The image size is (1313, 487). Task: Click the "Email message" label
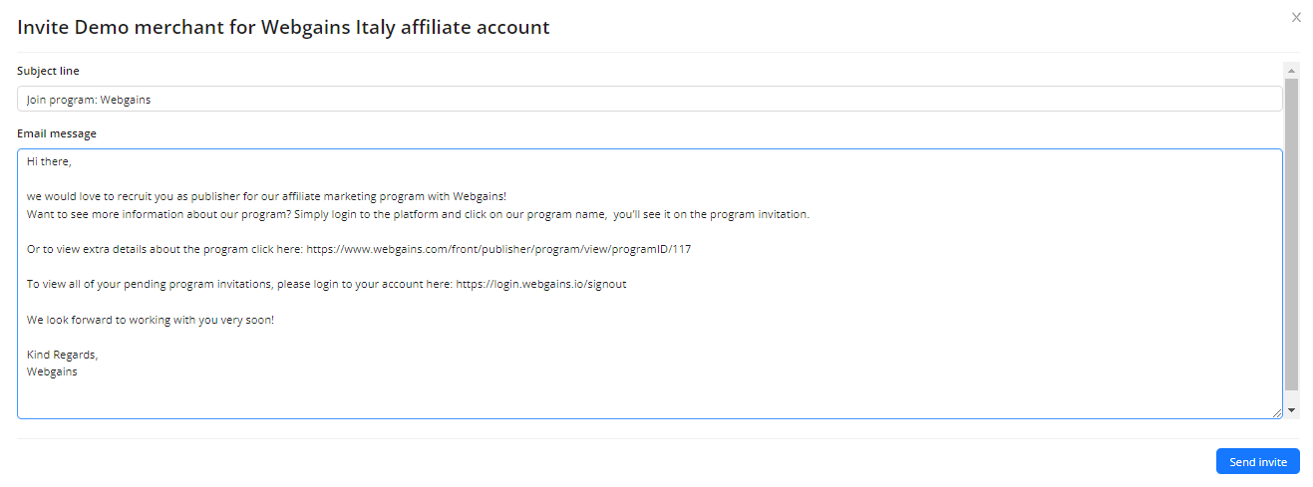point(56,133)
